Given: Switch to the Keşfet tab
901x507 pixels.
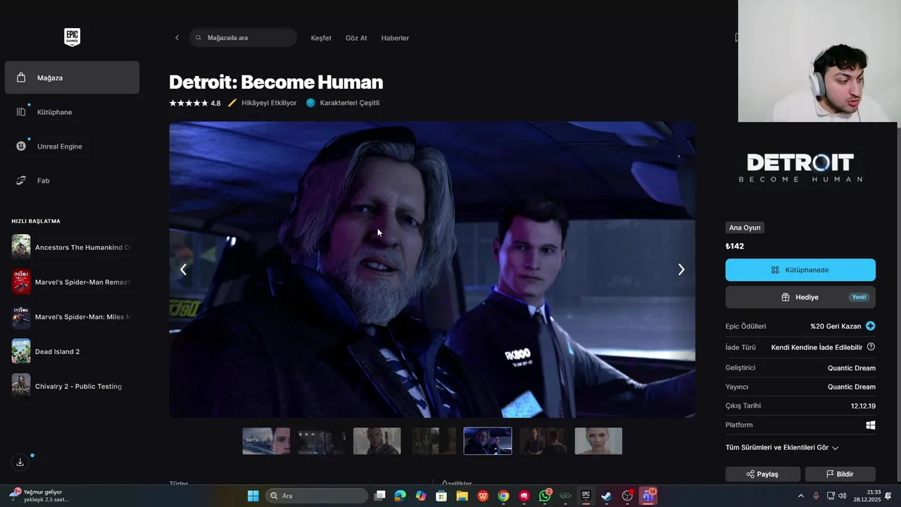Looking at the screenshot, I should point(321,38).
